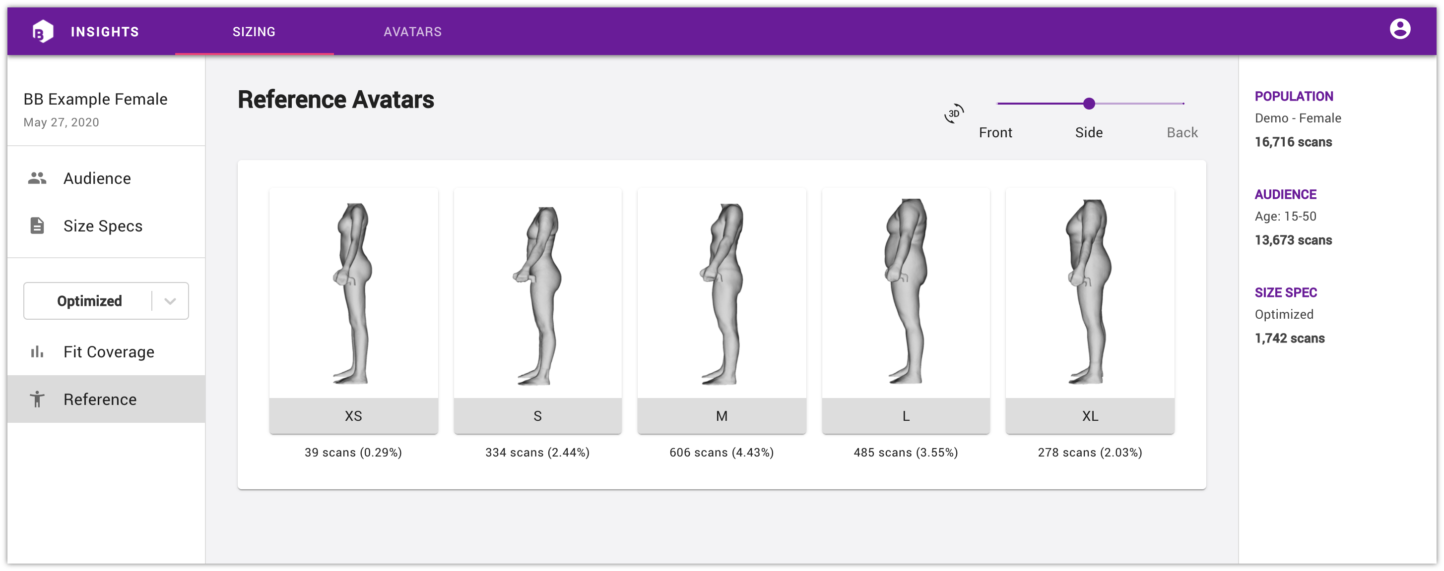The image size is (1444, 571).
Task: Open the Fit Coverage sidebar item
Action: tap(107, 351)
